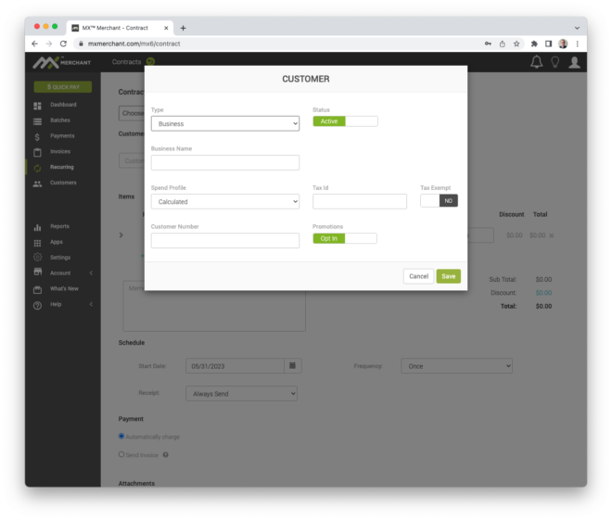612x520 pixels.
Task: Click the Contracts breadcrumb link
Action: pos(126,61)
